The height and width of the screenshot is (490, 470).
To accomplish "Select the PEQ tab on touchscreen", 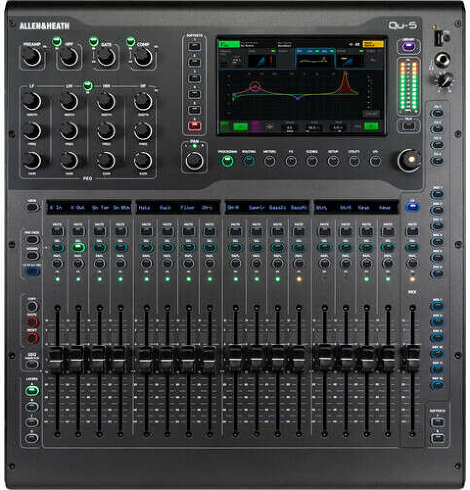I will [313, 60].
